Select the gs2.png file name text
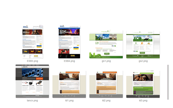The width and height of the screenshot is (173, 108). pos(143,61)
